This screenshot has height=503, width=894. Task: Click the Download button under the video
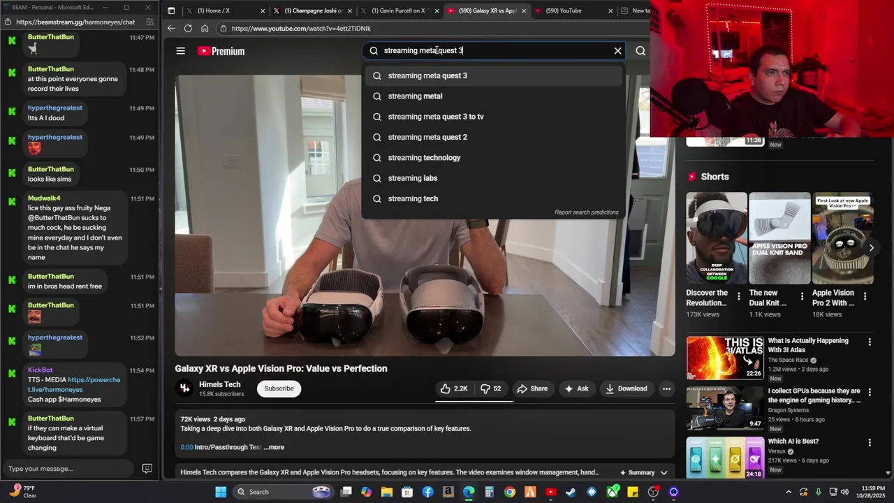[x=626, y=388]
